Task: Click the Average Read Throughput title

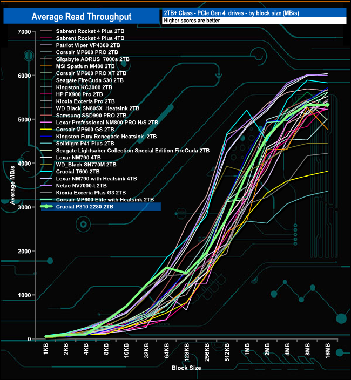Action: [82, 17]
